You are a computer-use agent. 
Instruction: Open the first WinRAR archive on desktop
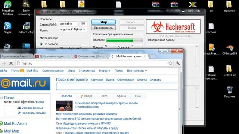[156, 4]
